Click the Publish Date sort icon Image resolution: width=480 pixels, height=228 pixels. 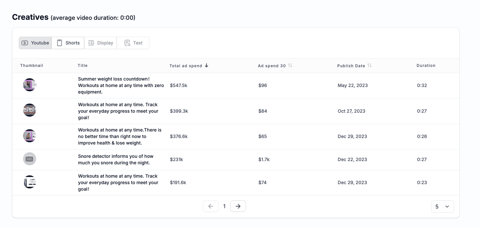coord(369,66)
